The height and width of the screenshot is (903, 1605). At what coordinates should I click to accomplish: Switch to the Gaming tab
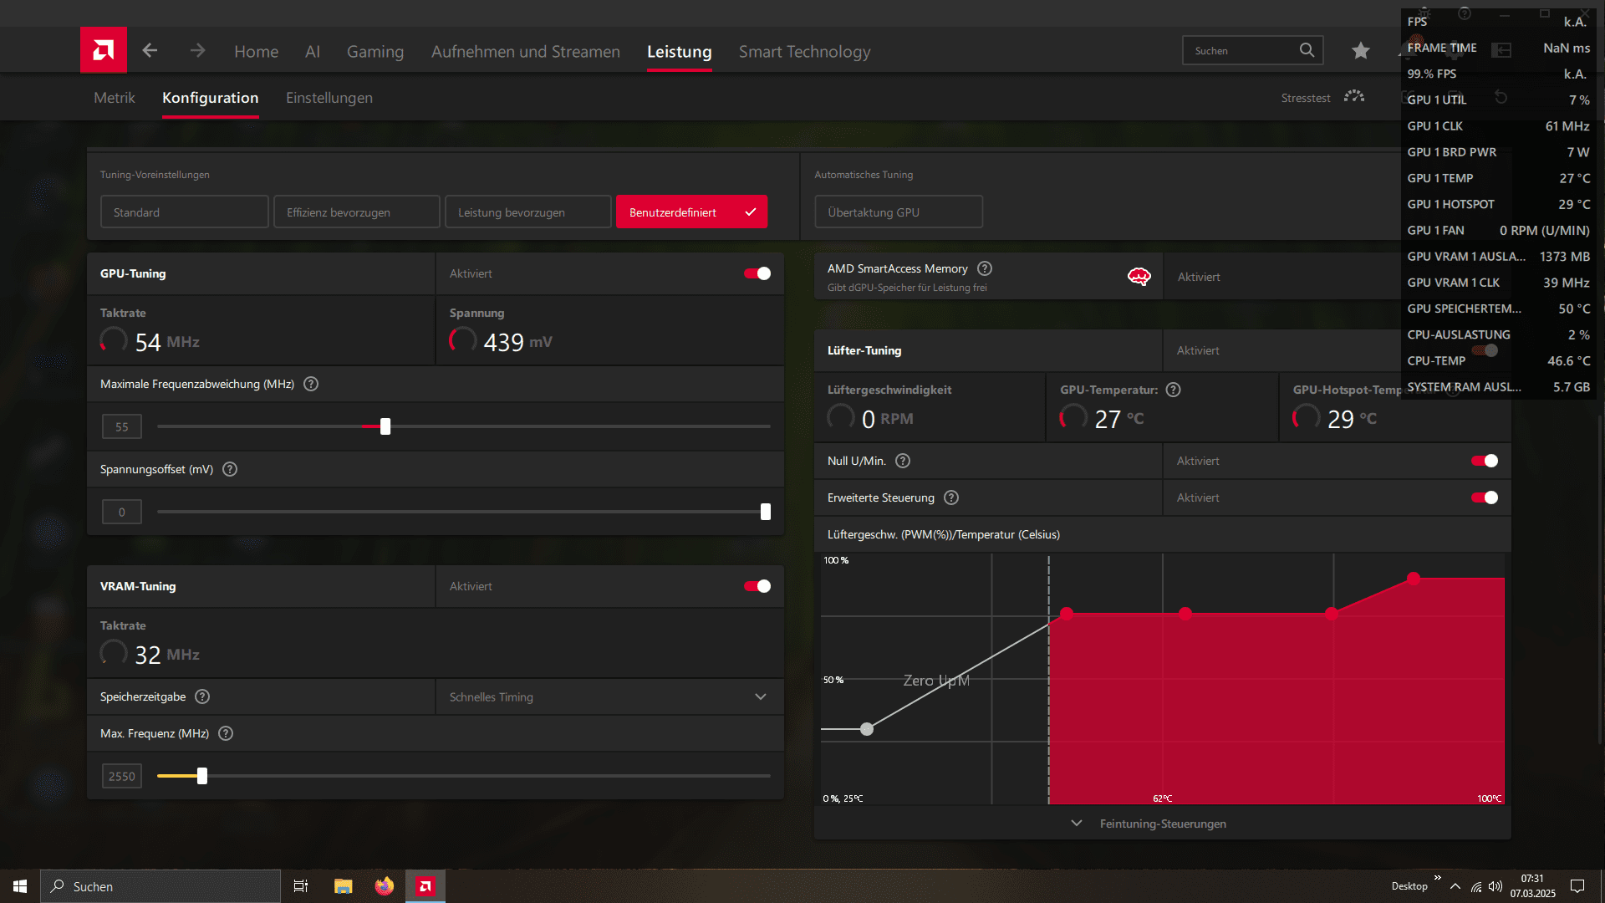click(374, 52)
